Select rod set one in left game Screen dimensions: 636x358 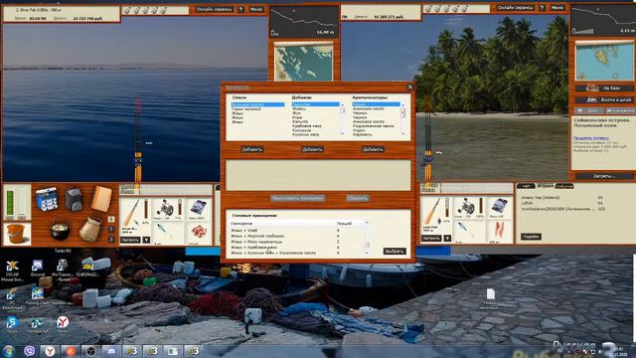pyautogui.click(x=110, y=219)
